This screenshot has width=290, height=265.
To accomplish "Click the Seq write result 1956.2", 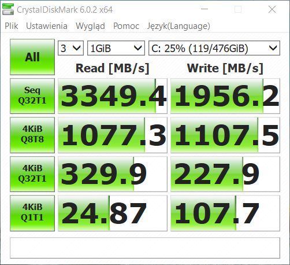I will pyautogui.click(x=225, y=96).
